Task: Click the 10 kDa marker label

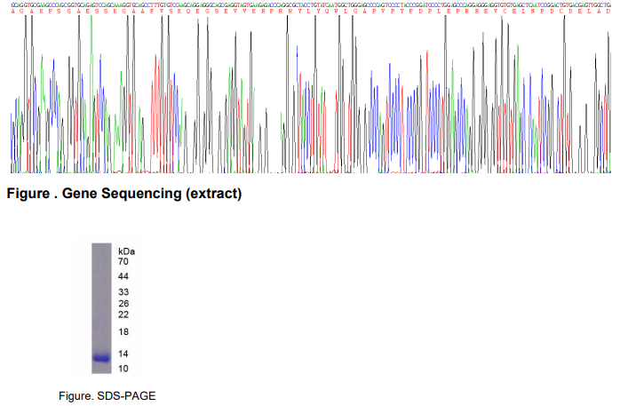Action: 123,368
